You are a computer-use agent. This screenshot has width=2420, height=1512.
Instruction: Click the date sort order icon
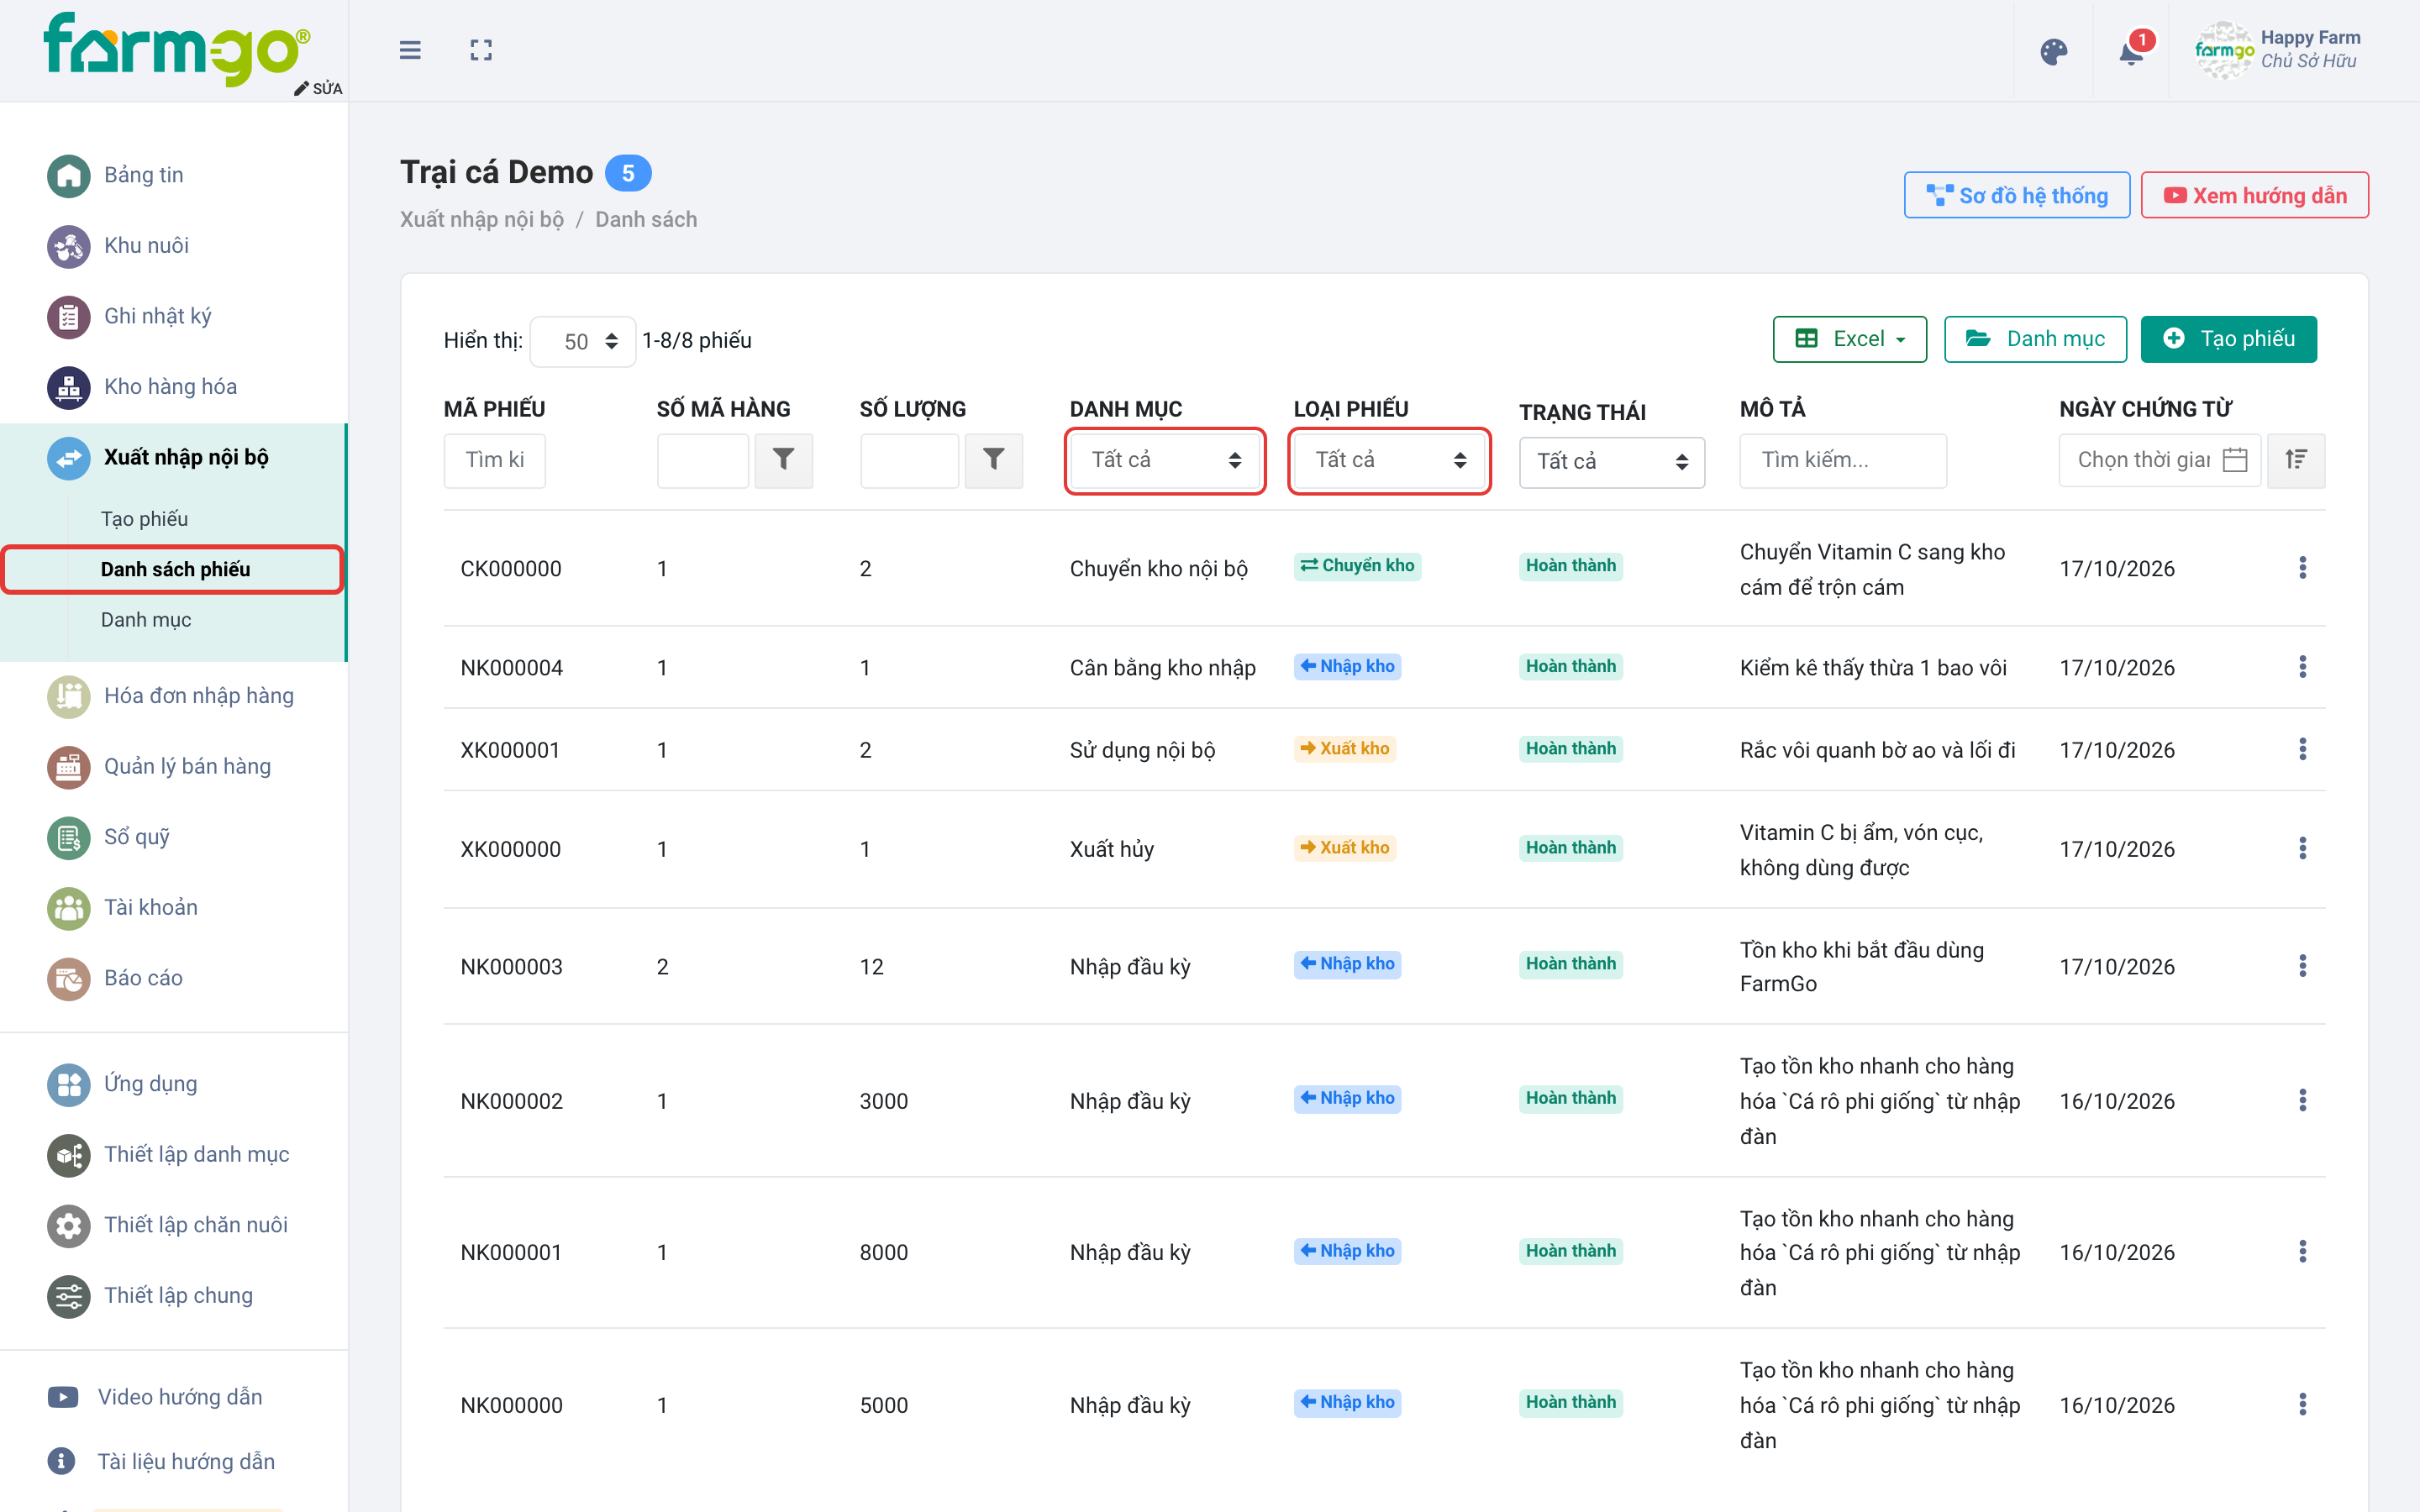(2296, 460)
